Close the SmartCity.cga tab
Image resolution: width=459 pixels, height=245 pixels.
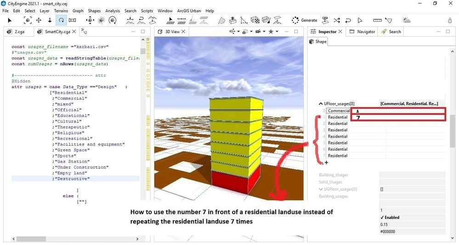coord(74,32)
